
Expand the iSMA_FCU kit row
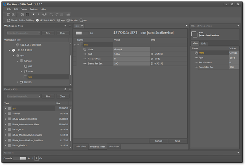click(6, 130)
